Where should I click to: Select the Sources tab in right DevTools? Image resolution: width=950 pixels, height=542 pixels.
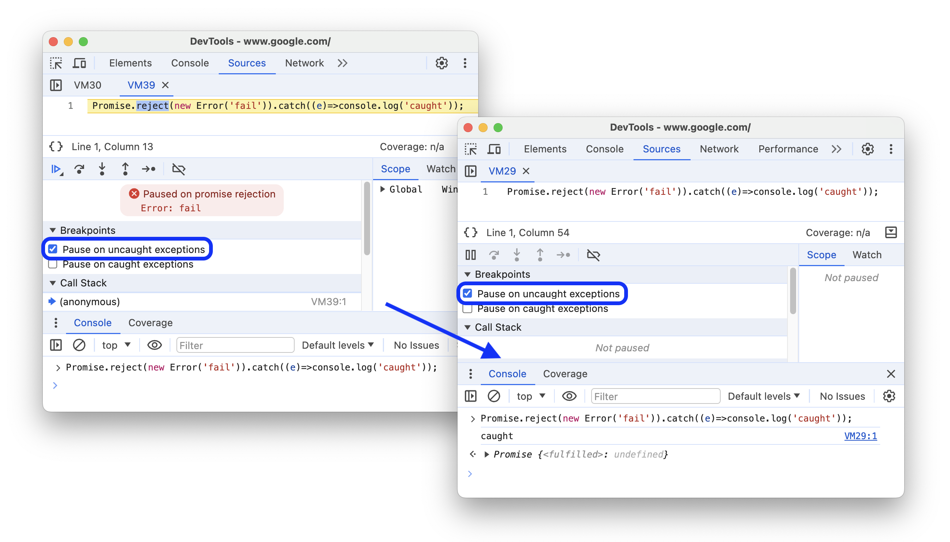coord(660,149)
